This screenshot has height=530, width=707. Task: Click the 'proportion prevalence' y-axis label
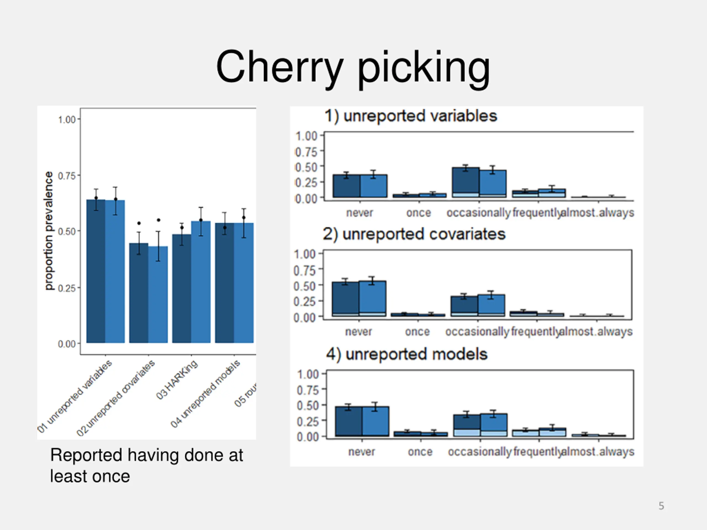[x=49, y=231]
